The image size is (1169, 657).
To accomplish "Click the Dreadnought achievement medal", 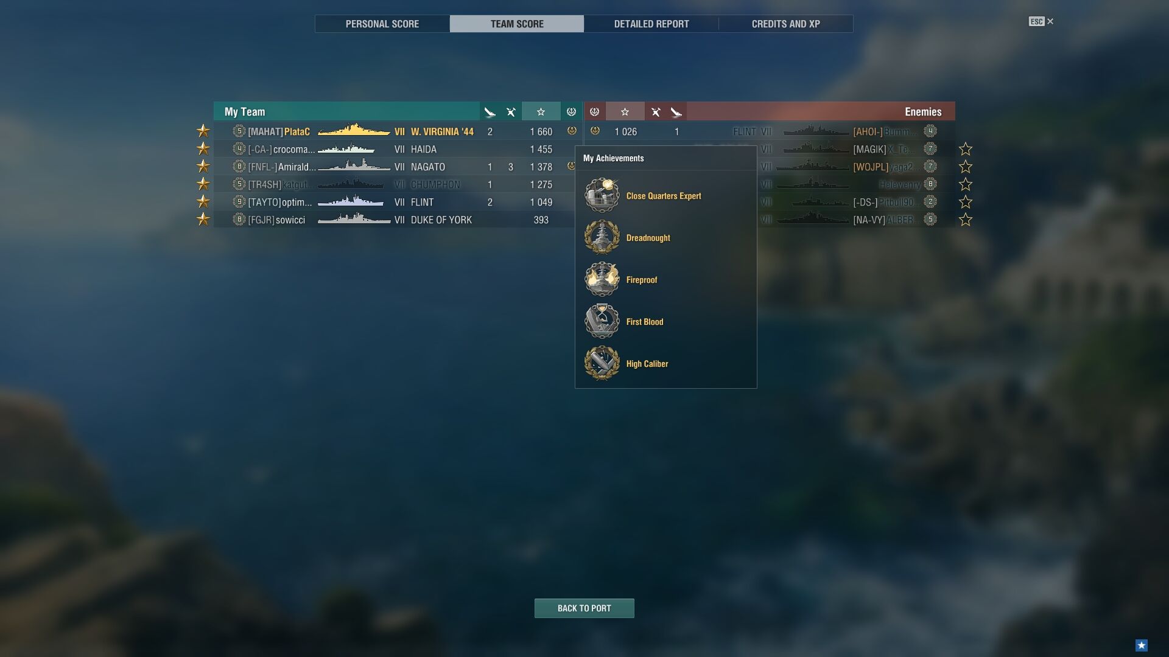I will click(602, 238).
